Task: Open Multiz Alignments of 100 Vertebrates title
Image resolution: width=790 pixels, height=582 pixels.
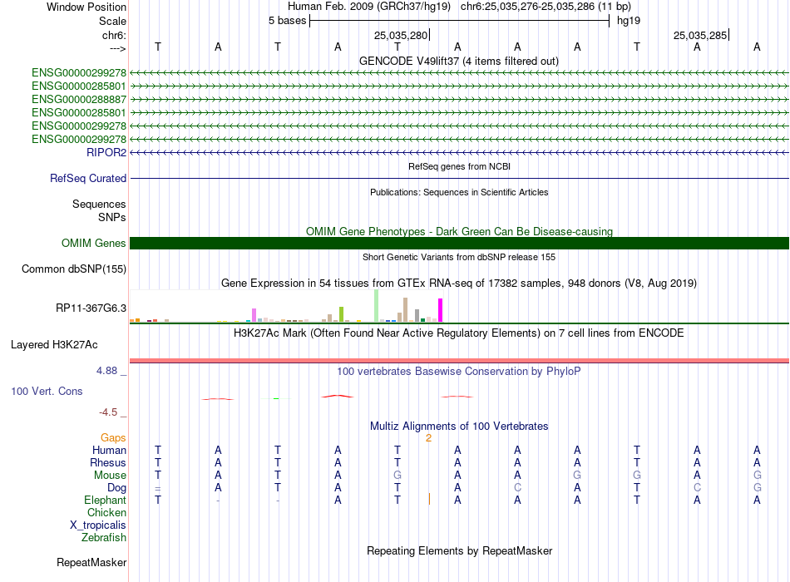Action: click(x=459, y=426)
